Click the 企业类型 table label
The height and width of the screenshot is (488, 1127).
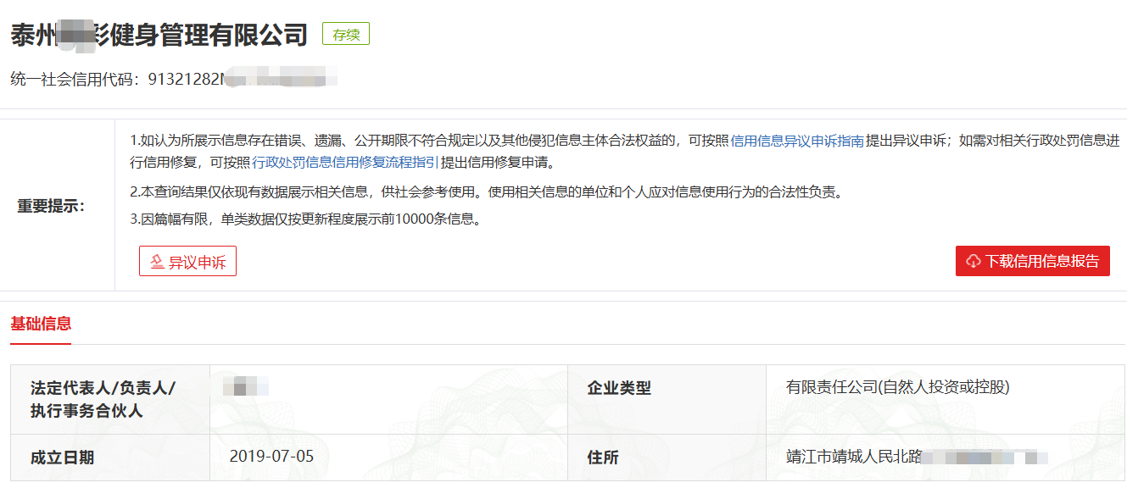619,389
